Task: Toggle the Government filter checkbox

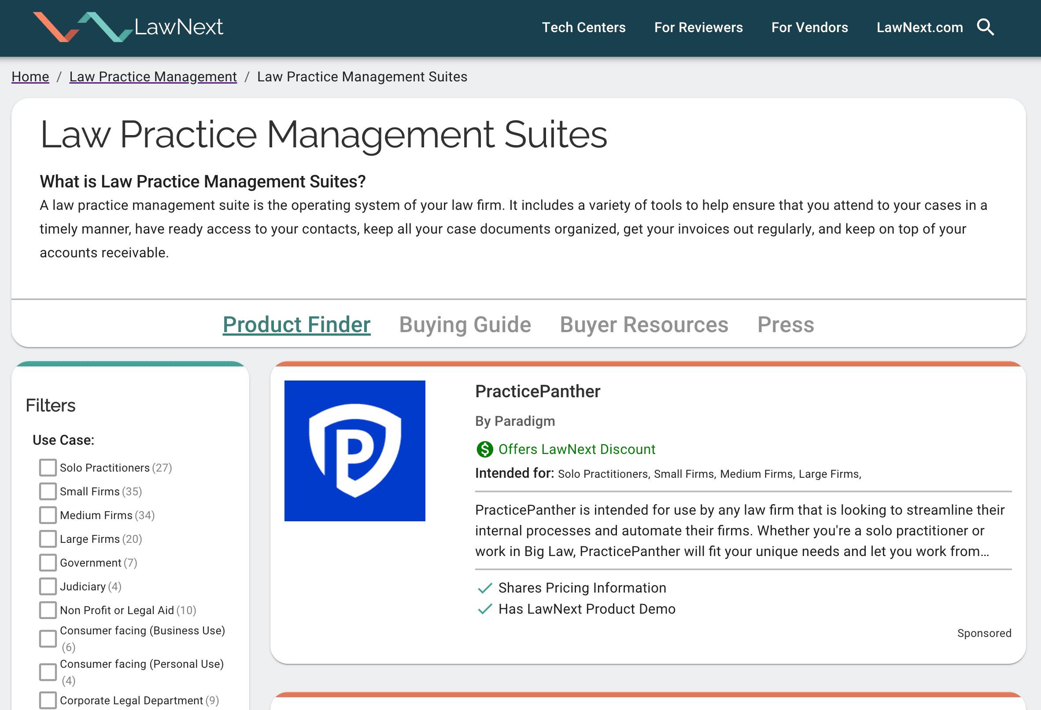Action: point(48,562)
